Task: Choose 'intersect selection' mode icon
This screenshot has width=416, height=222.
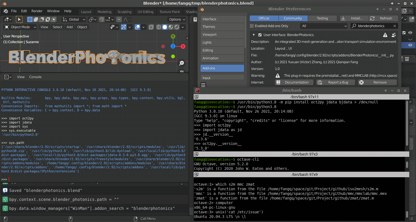Action: point(54,20)
